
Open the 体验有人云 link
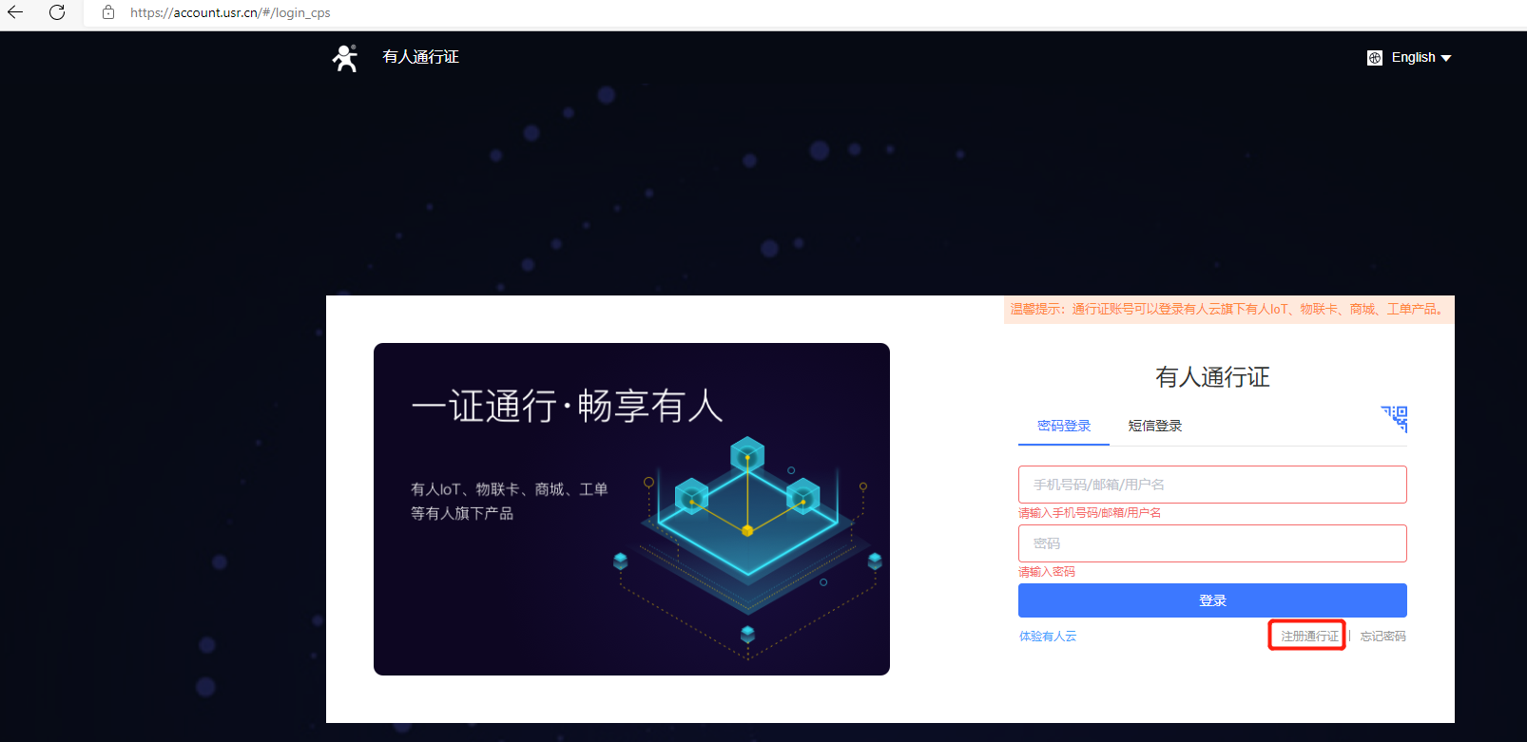[x=1048, y=637]
